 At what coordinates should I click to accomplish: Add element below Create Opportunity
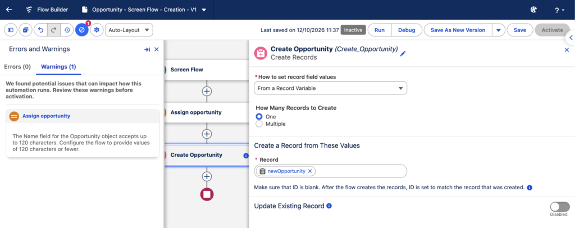(207, 176)
